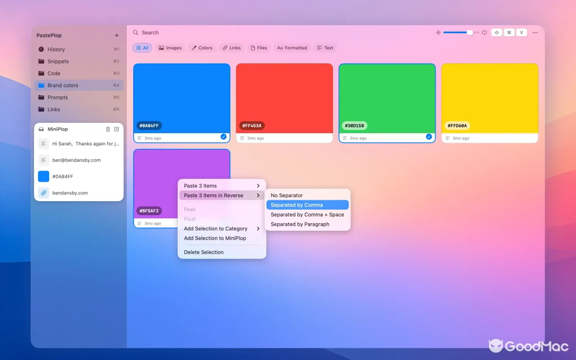Click the History clock icon in sidebar
Viewport: 576px width, 360px height.
point(41,49)
